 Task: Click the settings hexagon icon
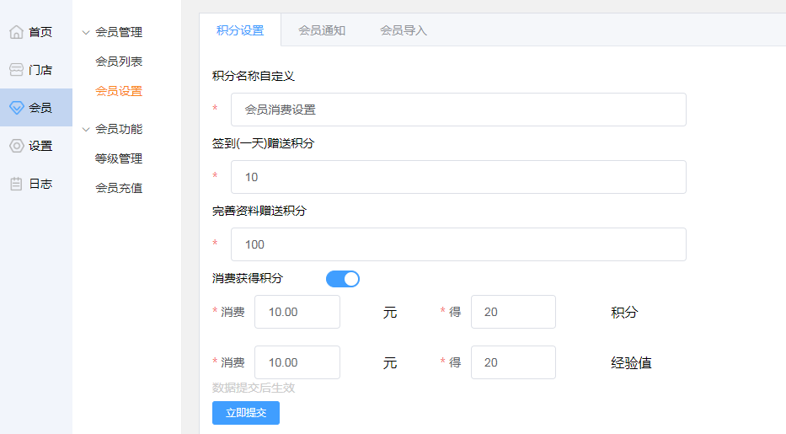(x=16, y=146)
